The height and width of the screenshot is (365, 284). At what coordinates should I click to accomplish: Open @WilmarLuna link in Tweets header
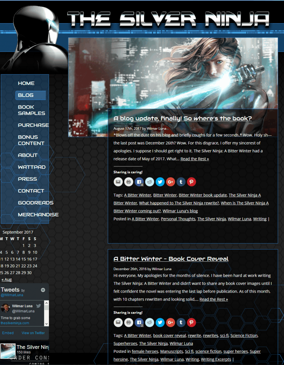[12, 295]
